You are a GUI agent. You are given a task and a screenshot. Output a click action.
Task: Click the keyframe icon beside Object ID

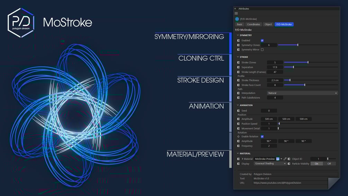pyautogui.click(x=289, y=159)
